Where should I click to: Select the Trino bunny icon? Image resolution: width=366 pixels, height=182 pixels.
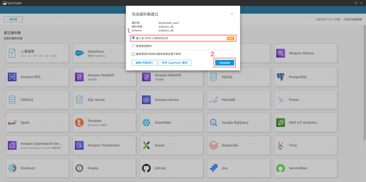point(281,145)
